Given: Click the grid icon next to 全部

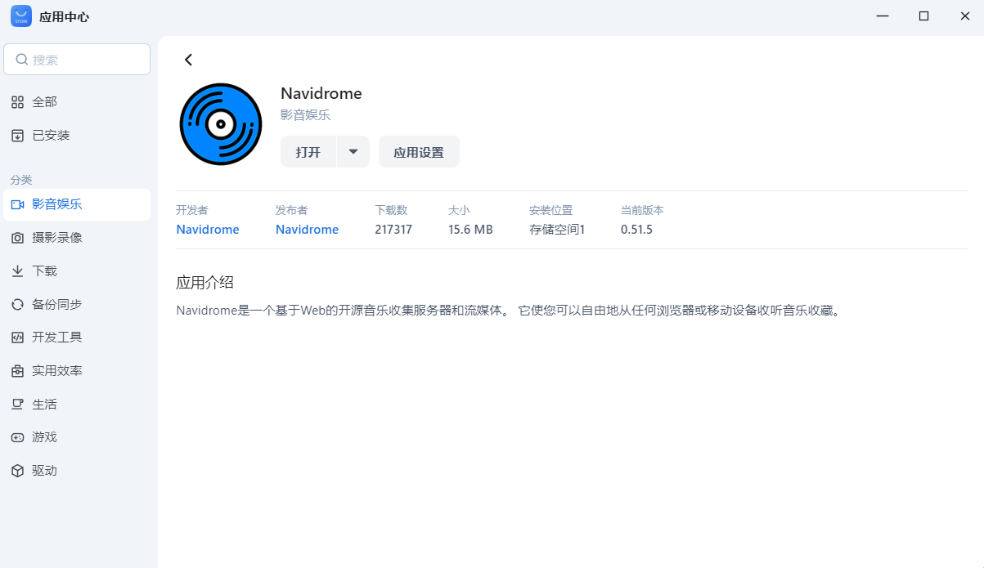Looking at the screenshot, I should [x=17, y=102].
